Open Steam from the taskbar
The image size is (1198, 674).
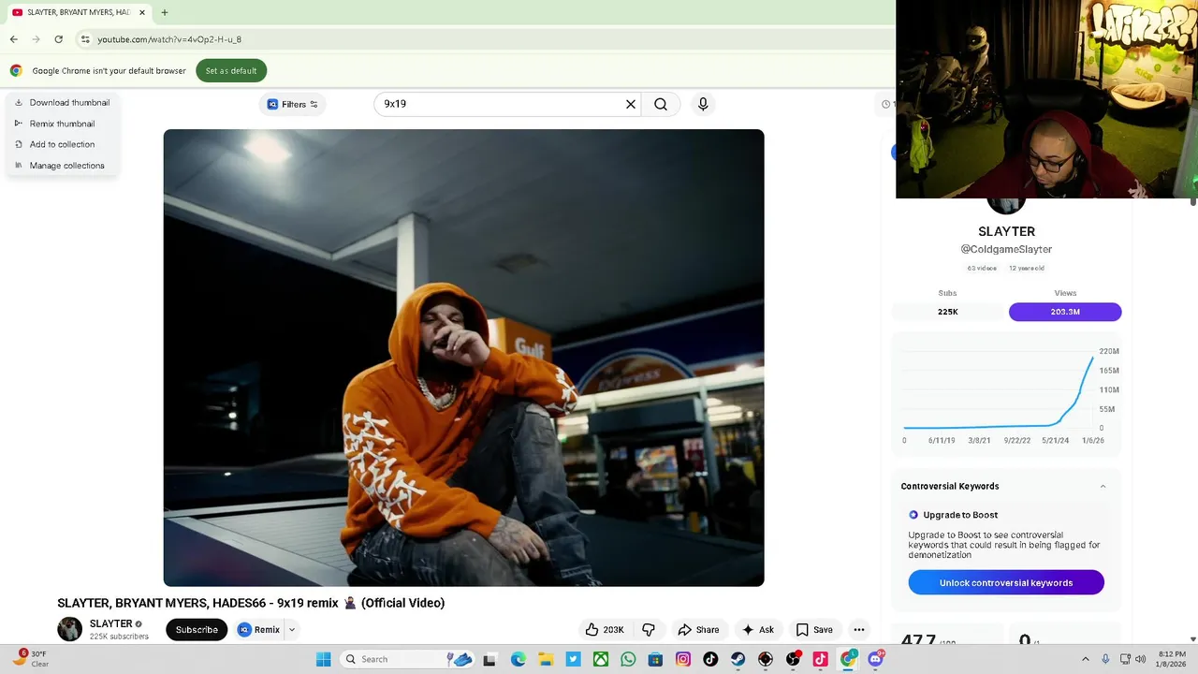738,659
